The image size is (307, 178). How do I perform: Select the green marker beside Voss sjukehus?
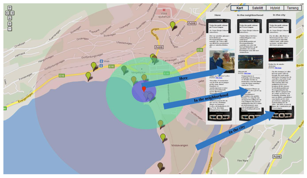173,26
